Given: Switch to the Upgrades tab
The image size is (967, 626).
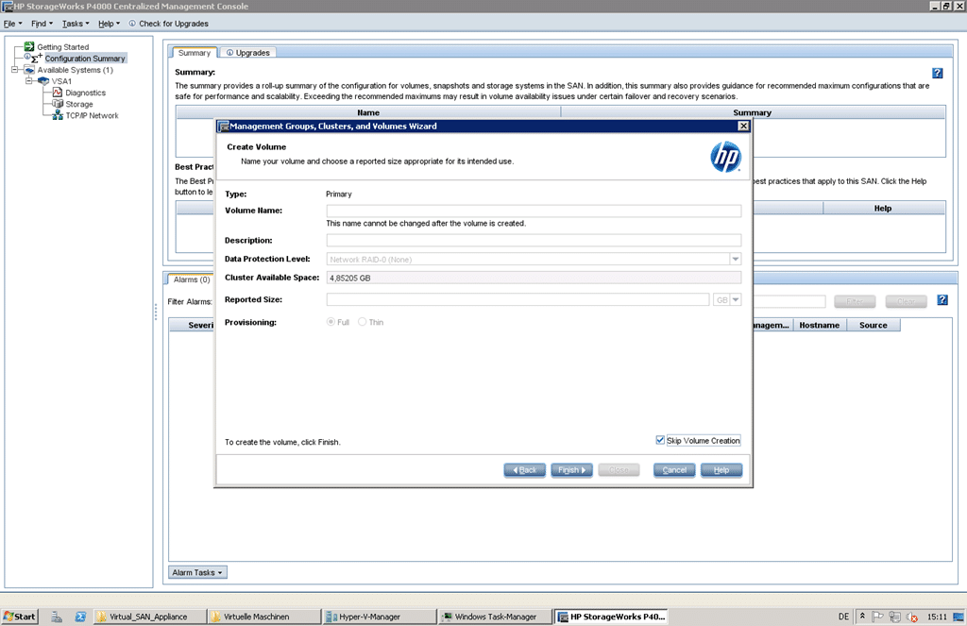Looking at the screenshot, I should [x=248, y=53].
